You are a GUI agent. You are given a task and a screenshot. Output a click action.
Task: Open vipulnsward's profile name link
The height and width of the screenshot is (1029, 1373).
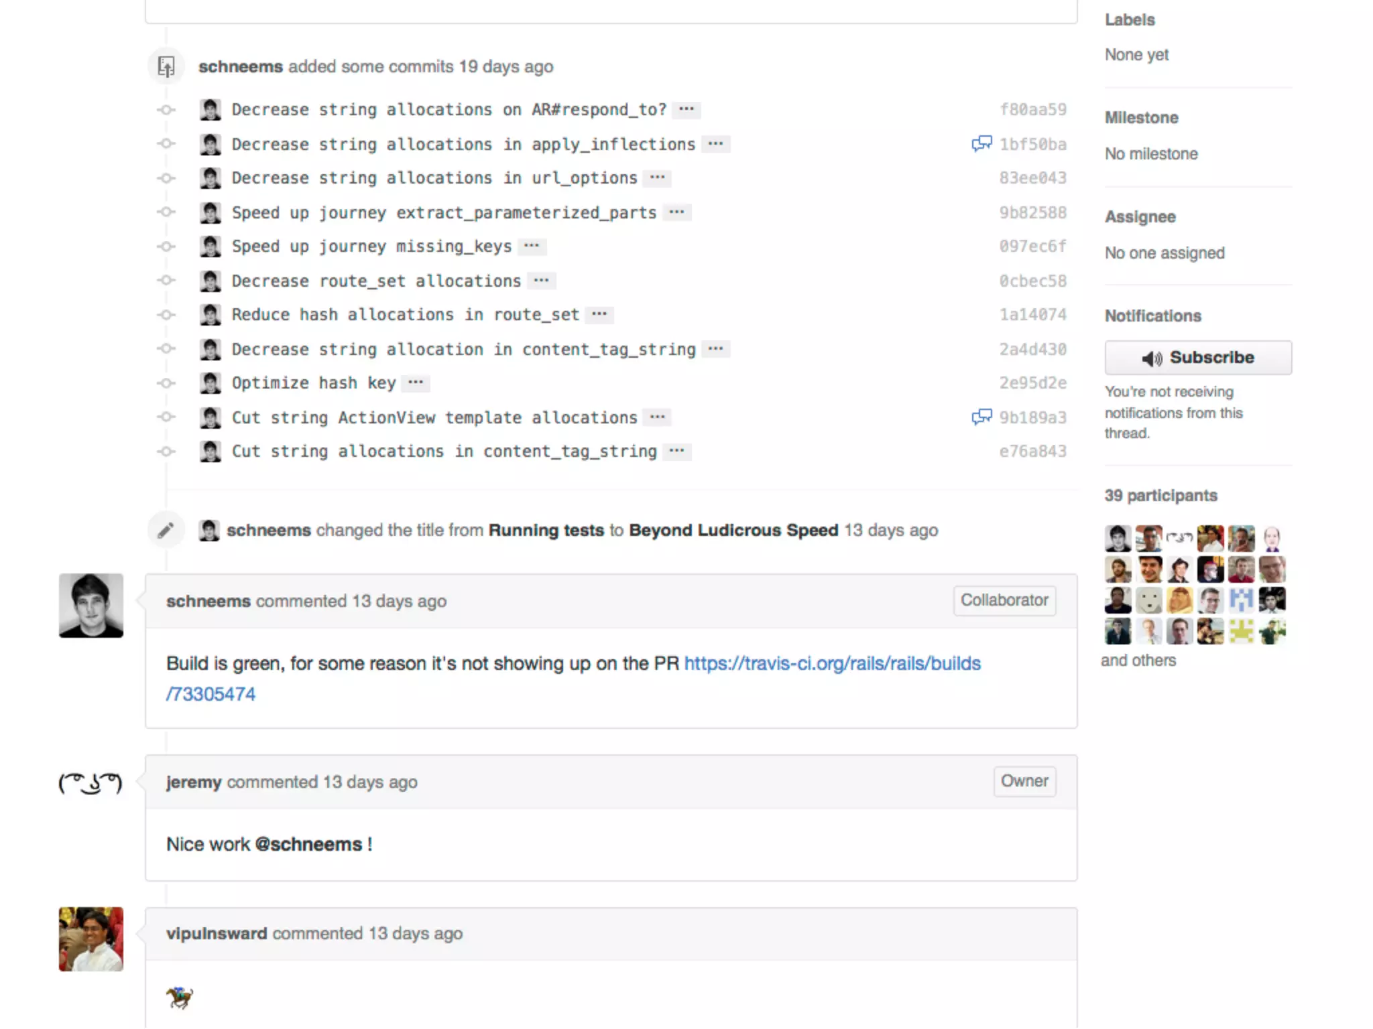[x=217, y=933]
